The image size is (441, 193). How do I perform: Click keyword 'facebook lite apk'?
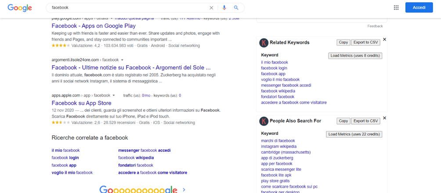tap(276, 175)
